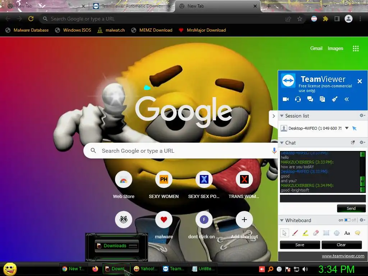Start video in TeamViewer panel
This screenshot has width=368, height=276.
[286, 99]
